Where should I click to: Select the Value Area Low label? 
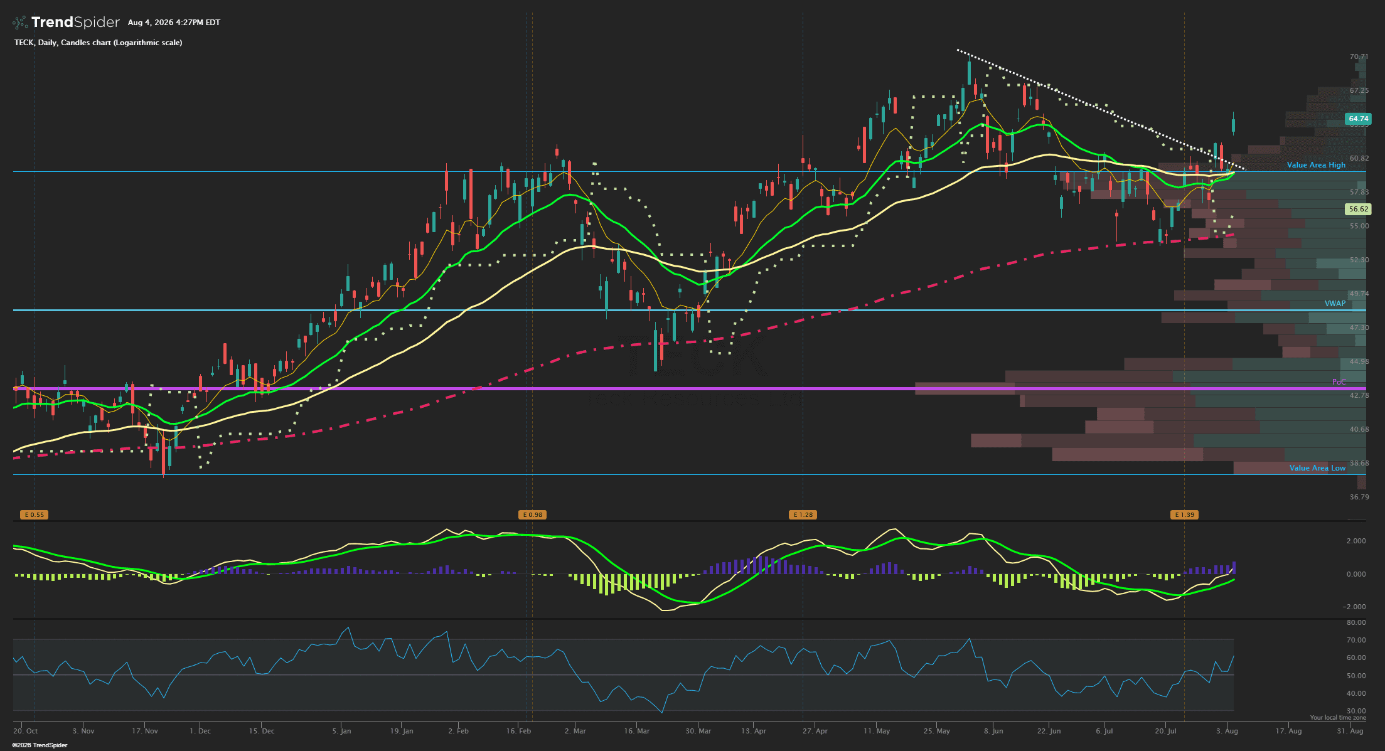(1317, 468)
